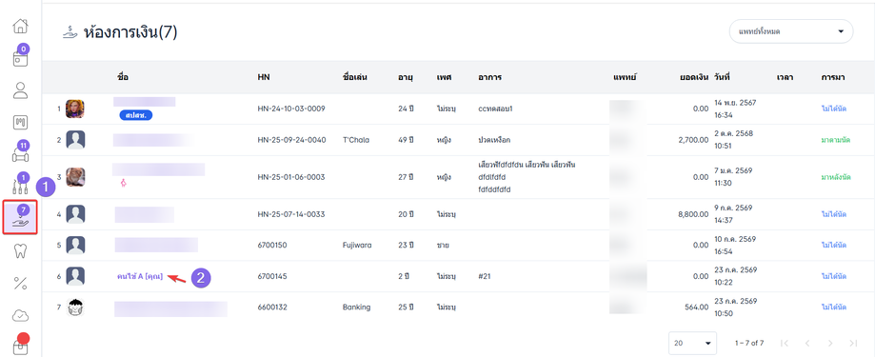Click date 14 พ.ย. 2567
875x357 pixels.
tap(735, 103)
